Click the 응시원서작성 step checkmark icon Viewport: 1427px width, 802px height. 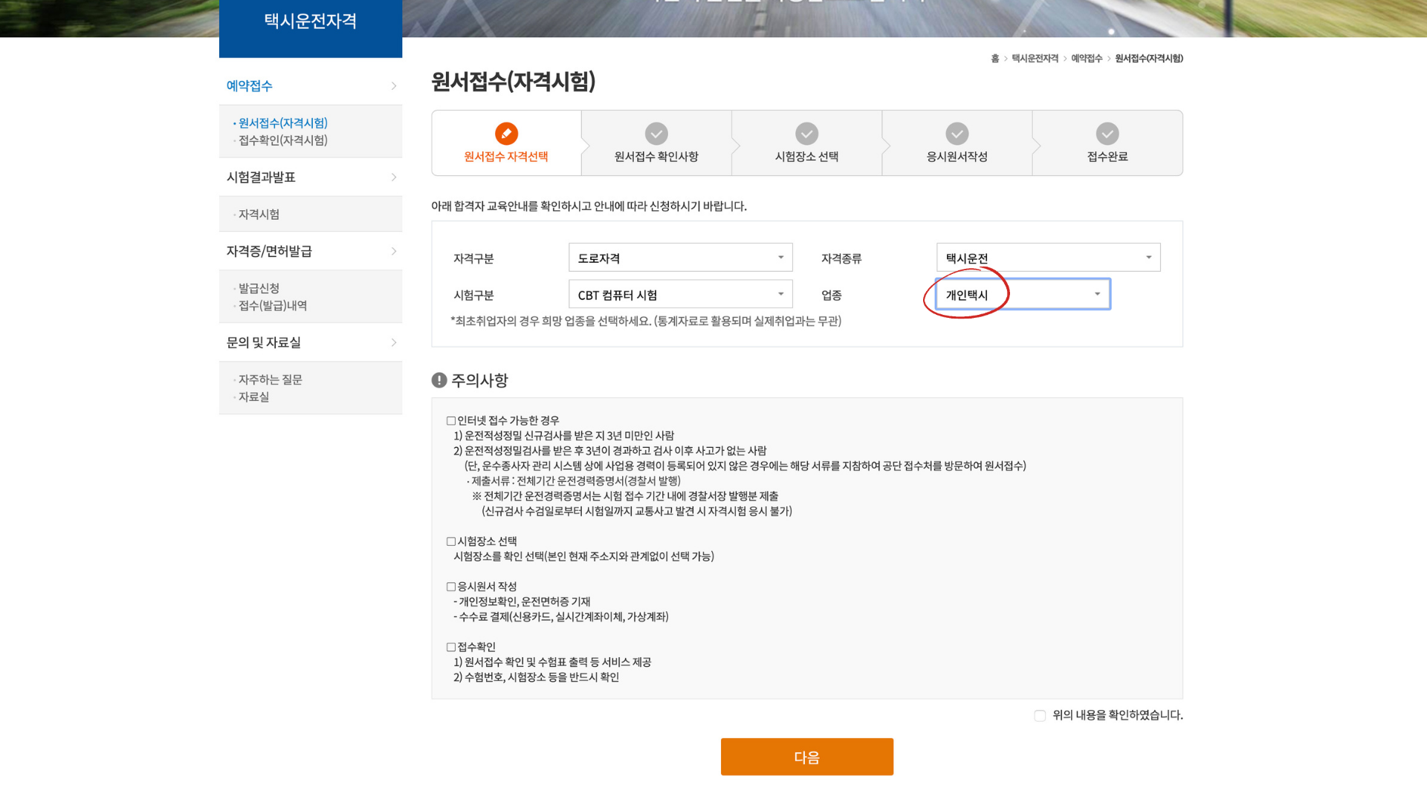pyautogui.click(x=957, y=134)
